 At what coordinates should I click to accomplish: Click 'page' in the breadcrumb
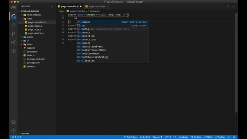61,11
